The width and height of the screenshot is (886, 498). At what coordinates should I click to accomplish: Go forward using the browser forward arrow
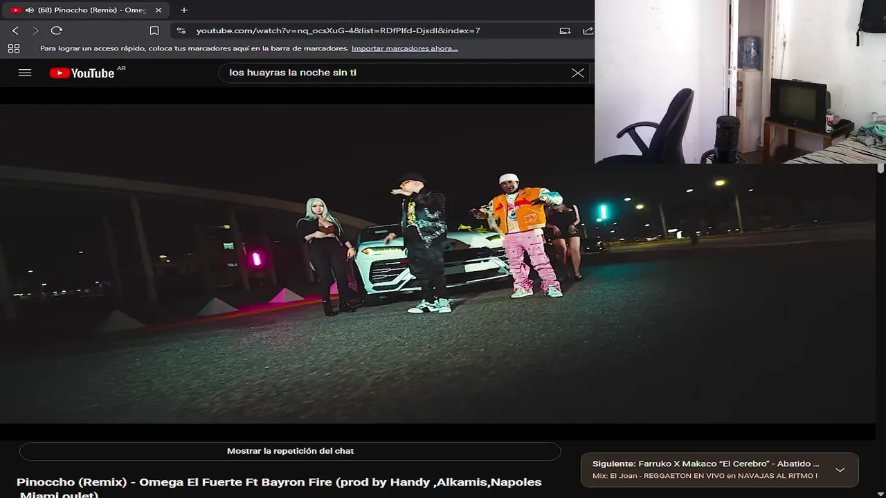click(x=36, y=30)
